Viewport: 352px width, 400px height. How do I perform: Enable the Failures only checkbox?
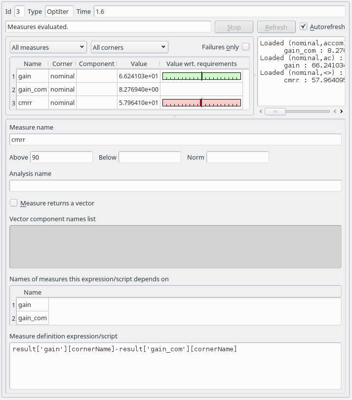click(x=245, y=47)
